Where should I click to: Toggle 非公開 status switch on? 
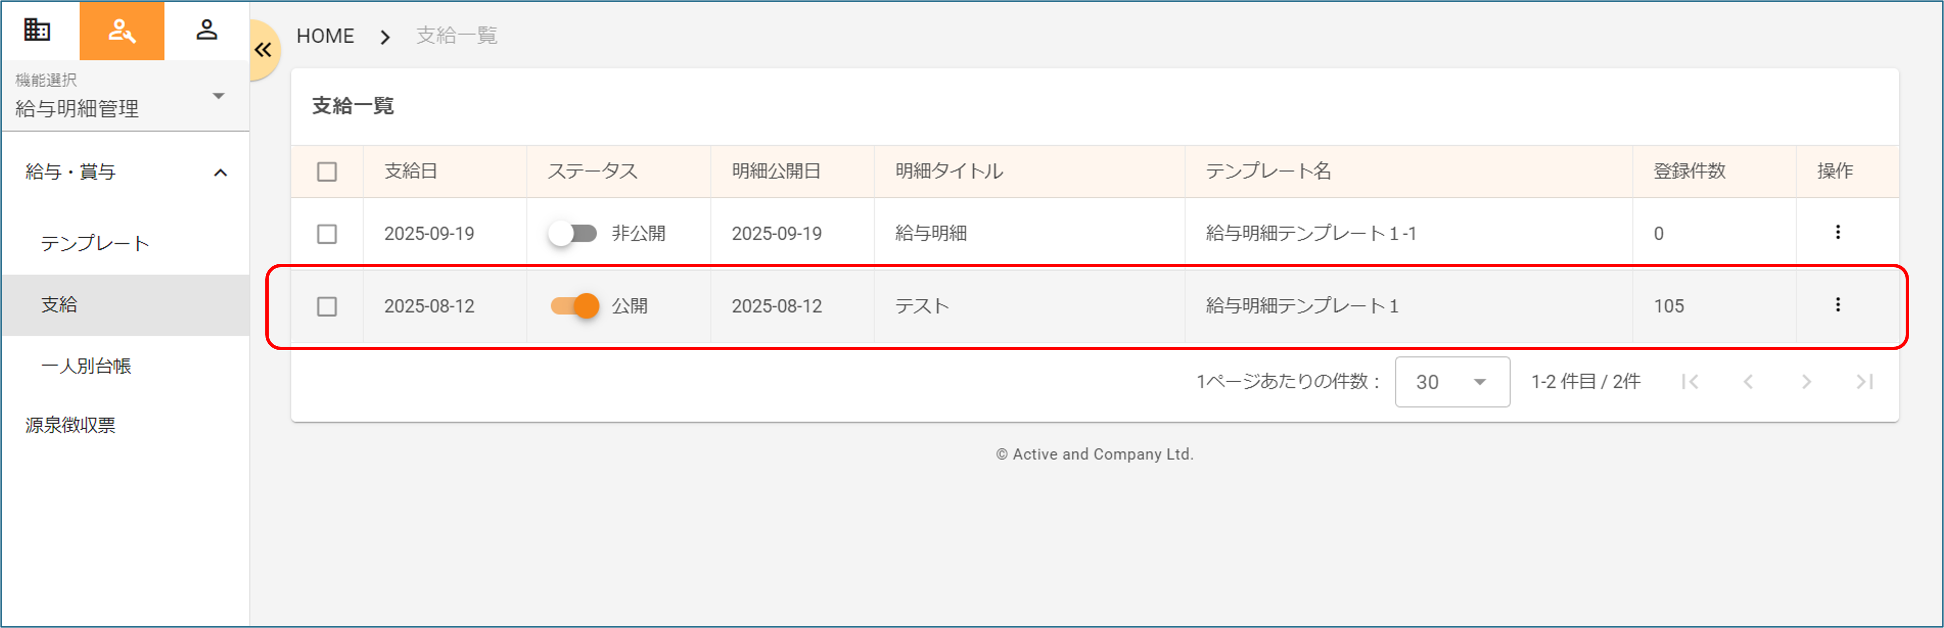click(x=572, y=233)
